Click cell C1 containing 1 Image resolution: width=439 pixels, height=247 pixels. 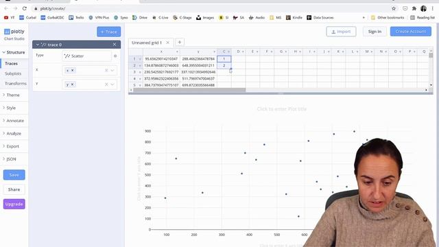coord(224,59)
